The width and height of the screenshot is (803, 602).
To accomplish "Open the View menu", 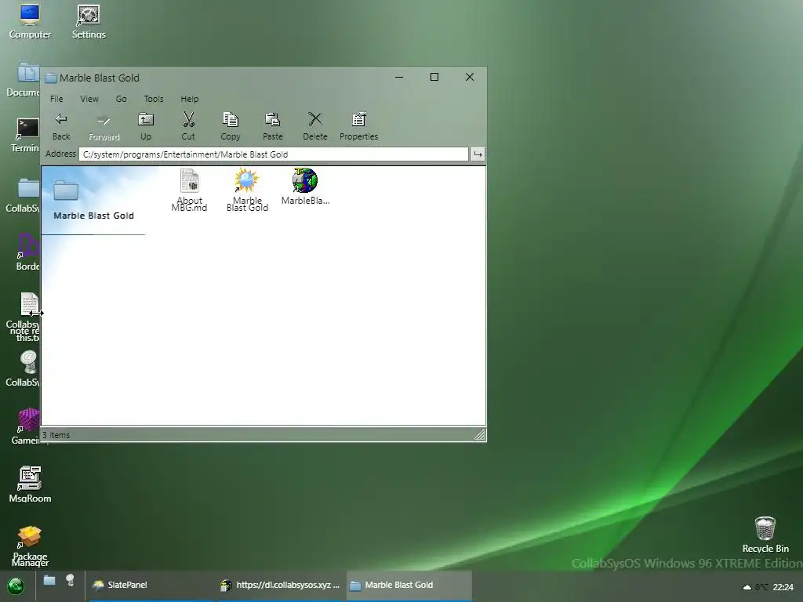I will pos(89,99).
